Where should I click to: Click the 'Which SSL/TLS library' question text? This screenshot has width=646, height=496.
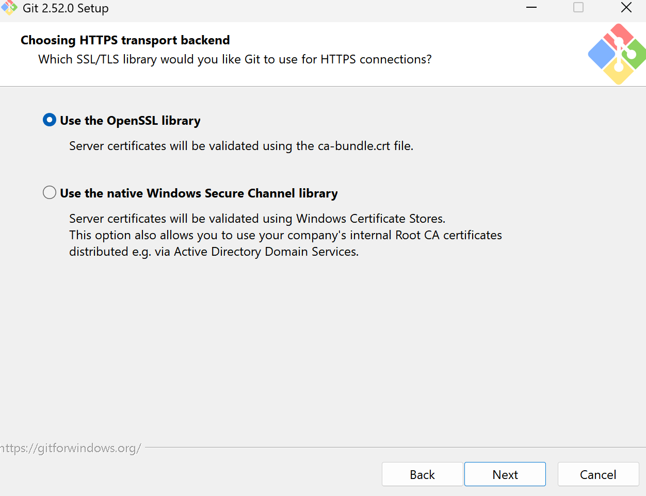tap(235, 59)
